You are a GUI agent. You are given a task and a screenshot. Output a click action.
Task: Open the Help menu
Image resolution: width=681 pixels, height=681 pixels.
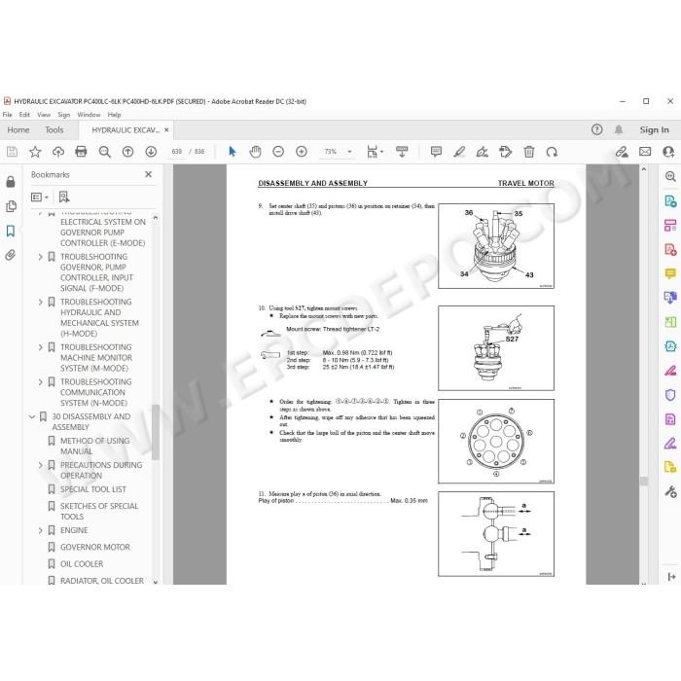point(114,115)
